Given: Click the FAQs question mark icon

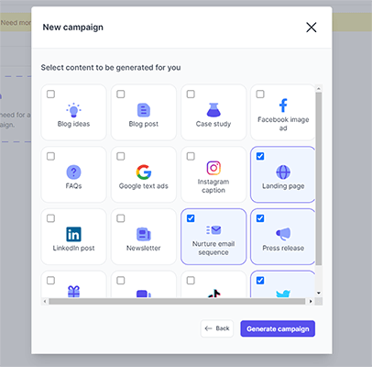Looking at the screenshot, I should tap(73, 172).
